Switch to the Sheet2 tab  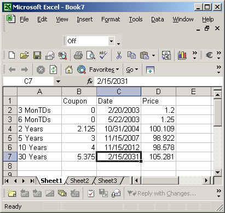point(79,181)
